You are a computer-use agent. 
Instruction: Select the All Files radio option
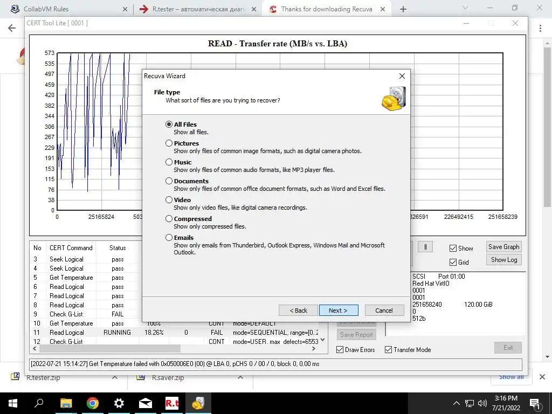click(x=169, y=125)
